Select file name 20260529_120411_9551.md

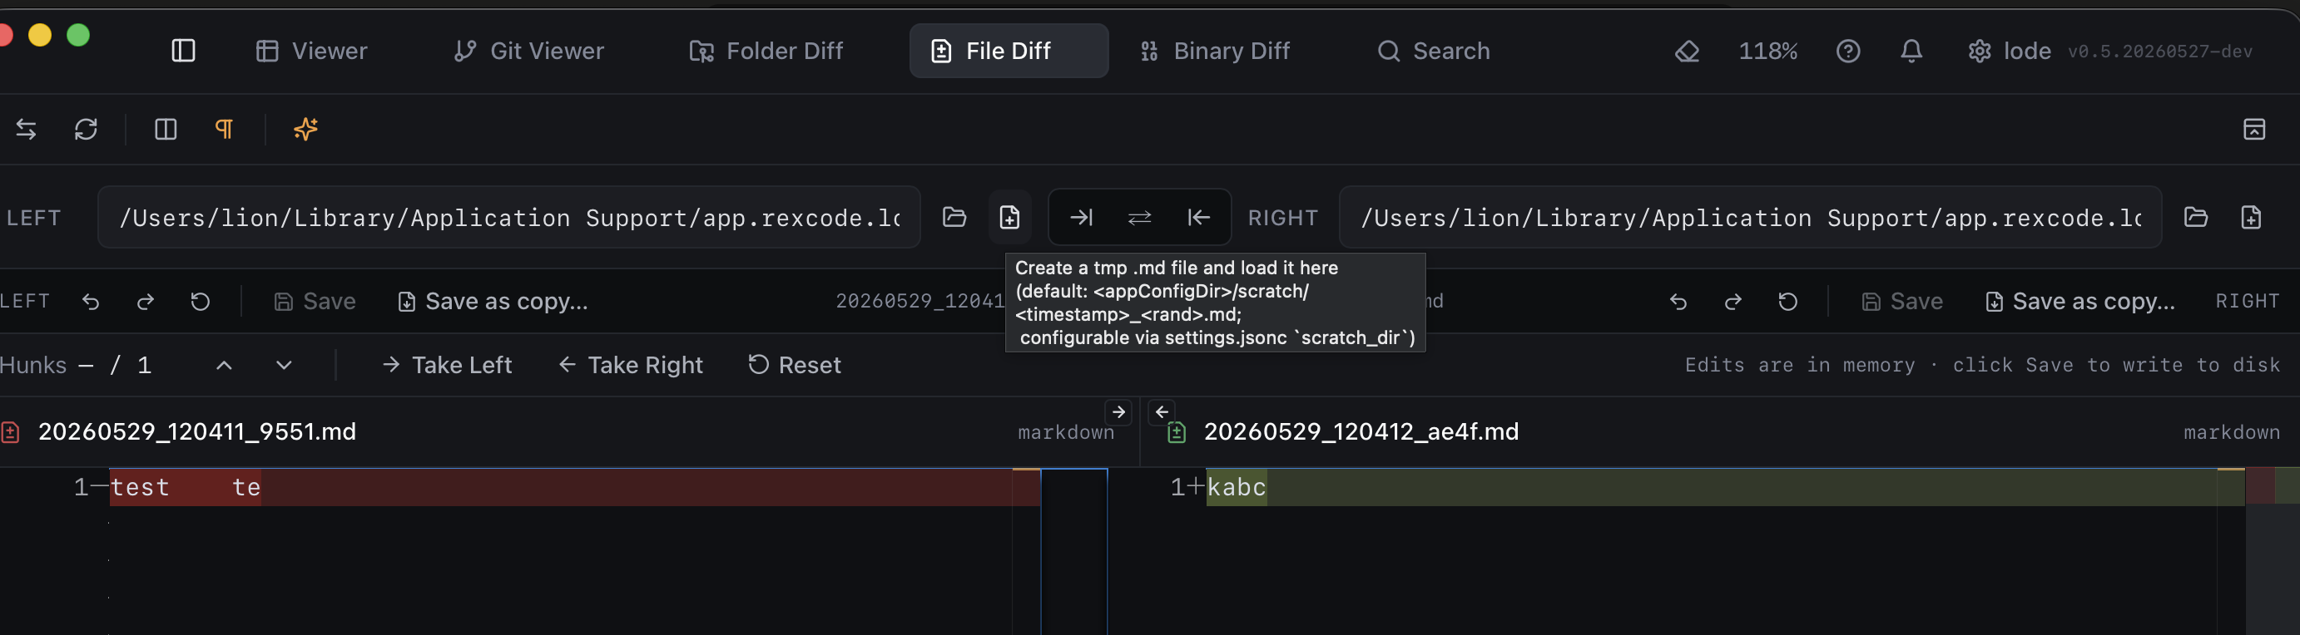tap(196, 431)
